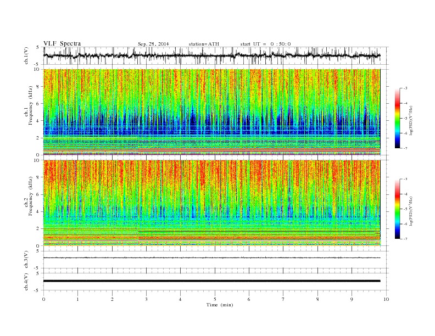The height and width of the screenshot is (336, 435).
Task: Click the "7" minute tick on time axis
Action: [283, 299]
